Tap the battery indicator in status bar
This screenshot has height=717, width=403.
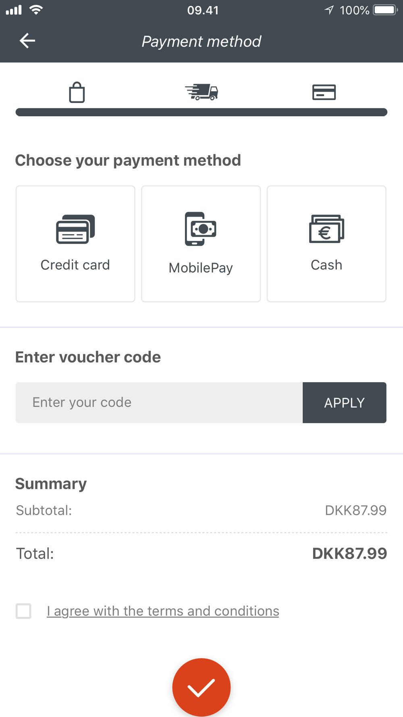(385, 10)
